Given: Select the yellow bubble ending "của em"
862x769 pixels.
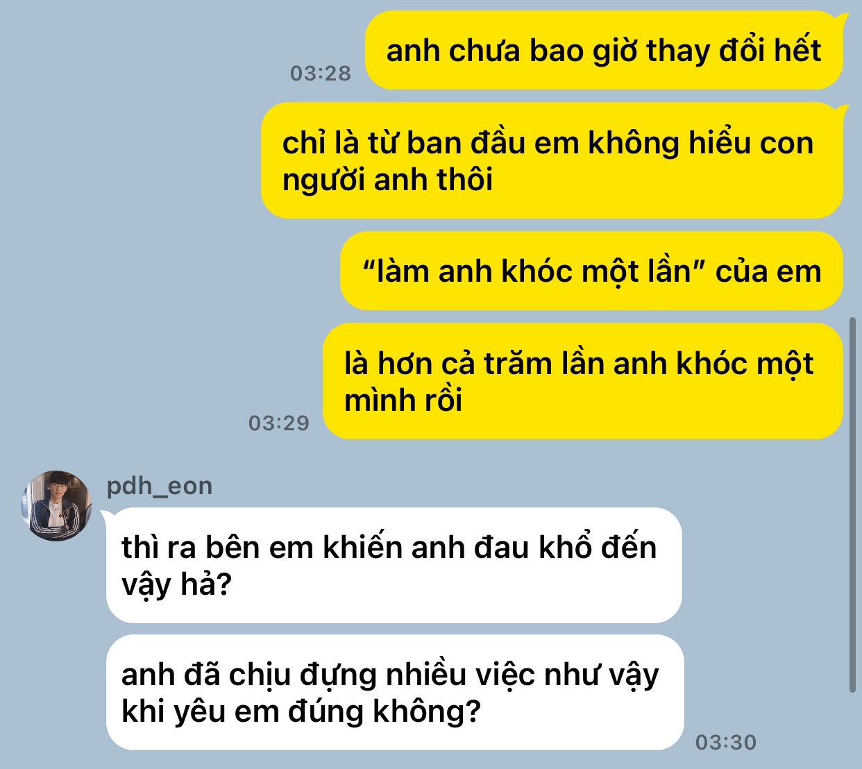Looking at the screenshot, I should [591, 271].
